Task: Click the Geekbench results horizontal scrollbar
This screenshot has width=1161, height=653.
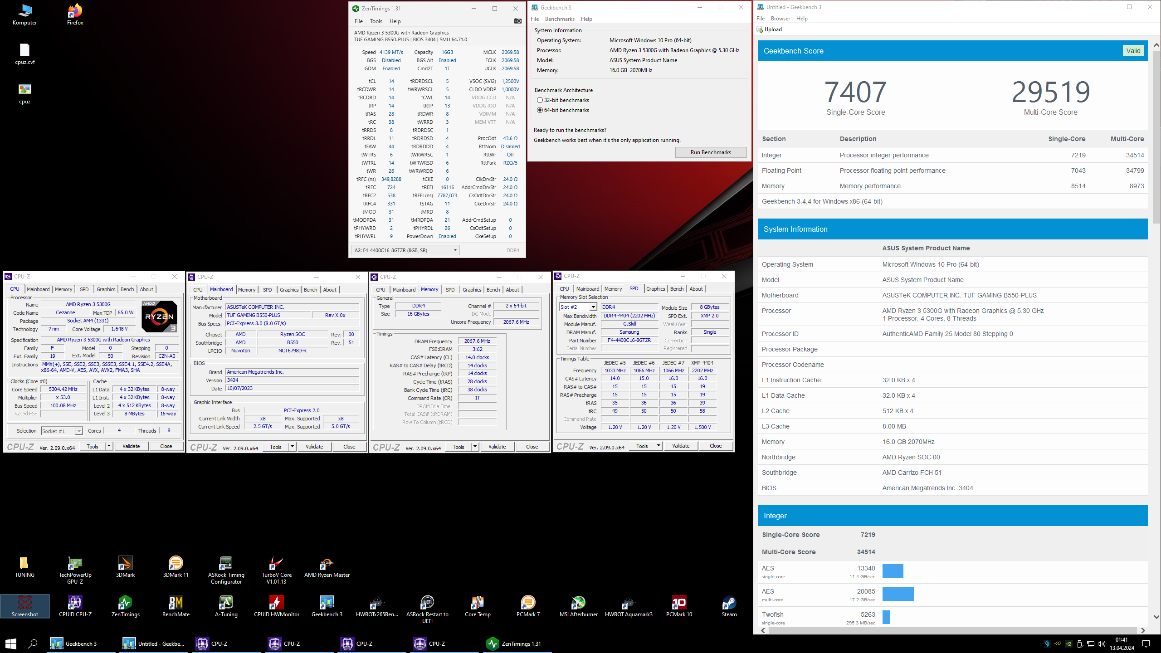Action: (x=952, y=630)
